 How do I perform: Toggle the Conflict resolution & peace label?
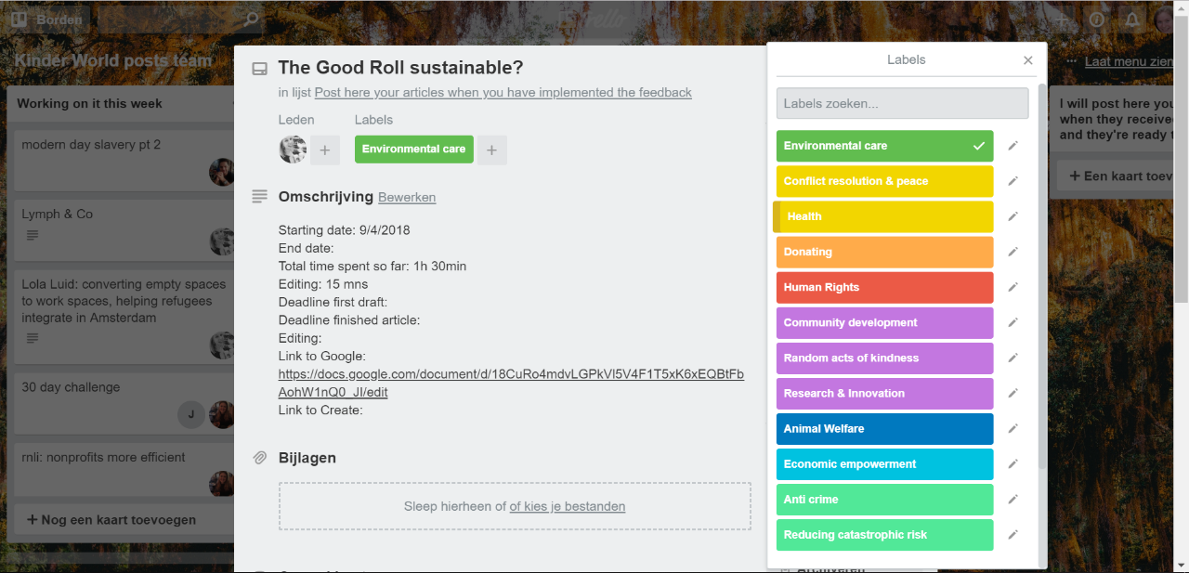[x=885, y=181]
